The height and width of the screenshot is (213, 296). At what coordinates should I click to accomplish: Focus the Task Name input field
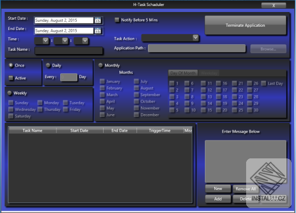(x=69, y=51)
